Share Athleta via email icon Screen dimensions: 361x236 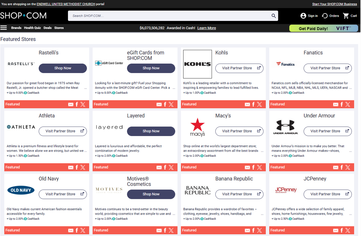71,167
